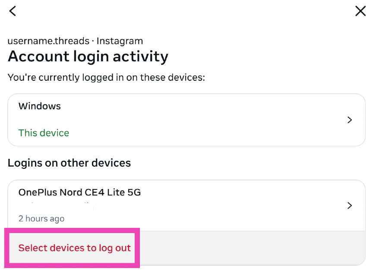Click the Instagram label in the subtitle
The width and height of the screenshot is (373, 271).
click(x=120, y=41)
